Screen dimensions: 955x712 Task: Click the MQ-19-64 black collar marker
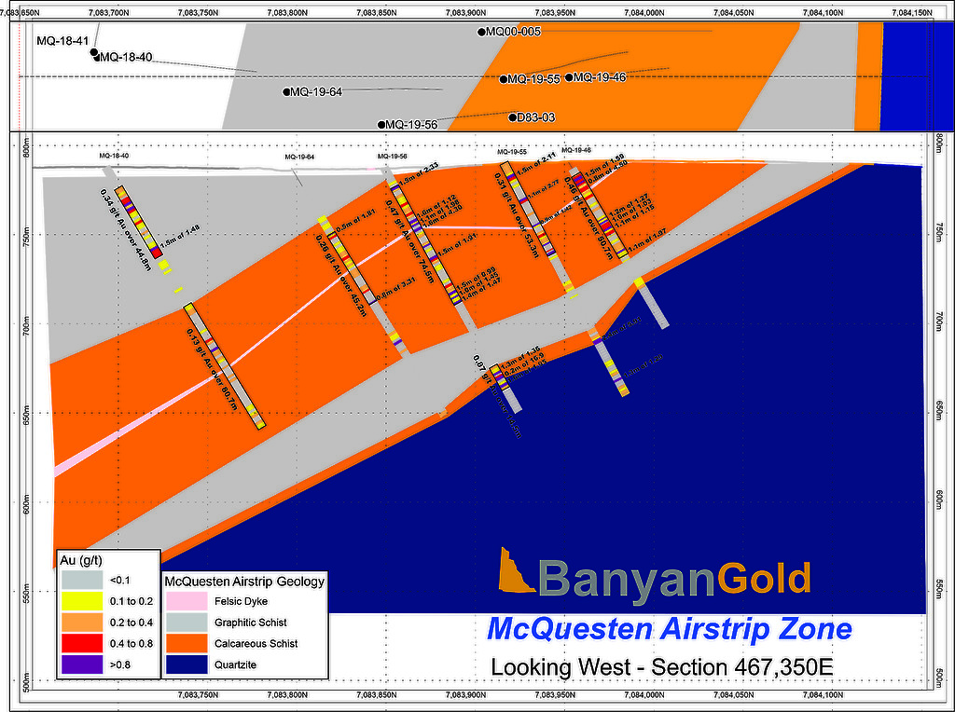[x=287, y=92]
